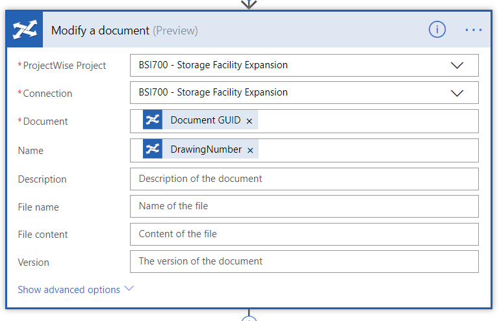
Task: Expand chevron next to Show advanced options
Action: click(x=129, y=289)
